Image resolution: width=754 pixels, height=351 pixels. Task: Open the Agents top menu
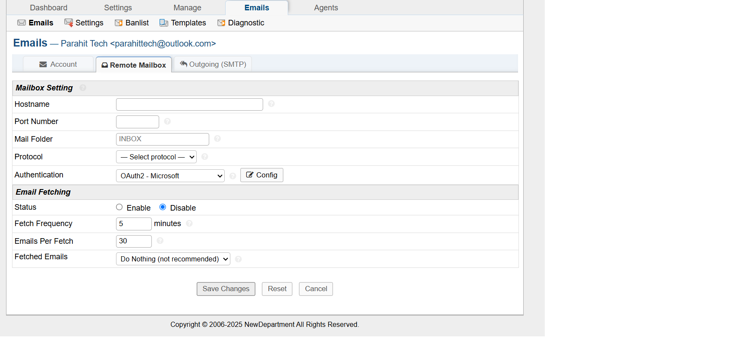point(326,8)
